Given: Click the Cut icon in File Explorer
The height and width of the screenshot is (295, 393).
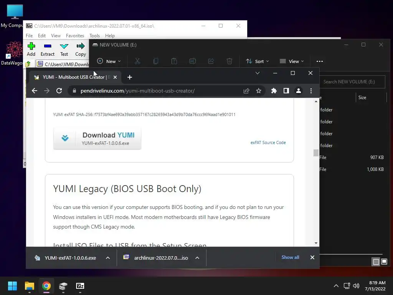Looking at the screenshot, I should [x=137, y=61].
